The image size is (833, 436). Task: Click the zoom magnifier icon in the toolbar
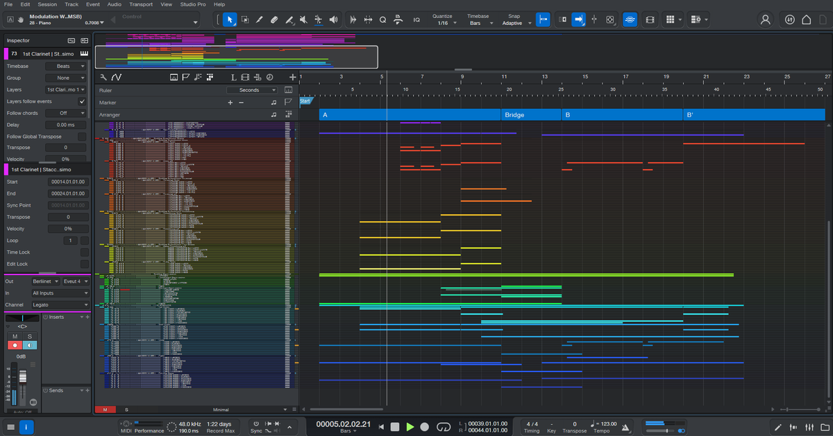coord(382,19)
